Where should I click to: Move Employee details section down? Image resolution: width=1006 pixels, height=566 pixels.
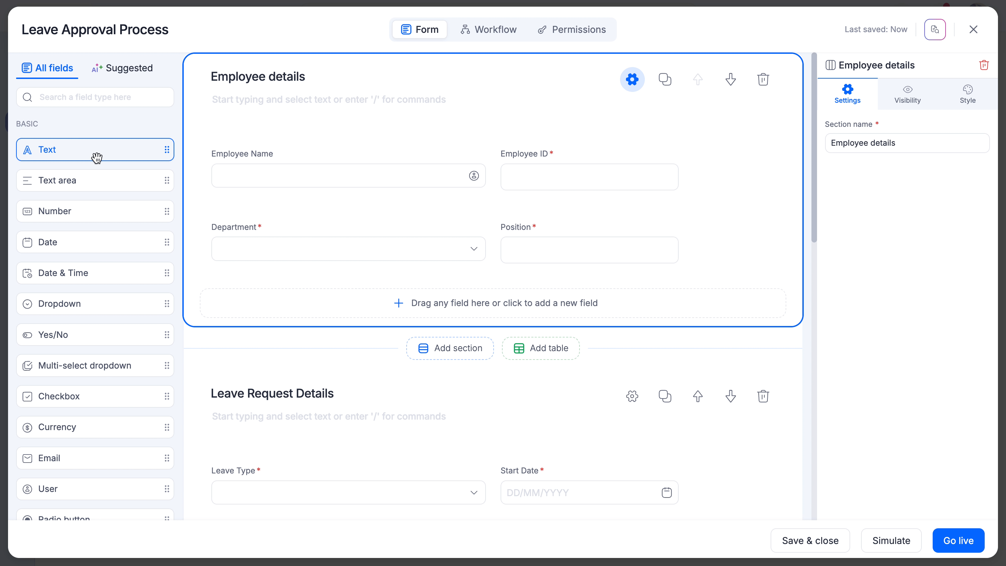tap(730, 79)
